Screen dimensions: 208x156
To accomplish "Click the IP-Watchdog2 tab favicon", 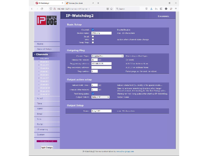I will [37, 3].
